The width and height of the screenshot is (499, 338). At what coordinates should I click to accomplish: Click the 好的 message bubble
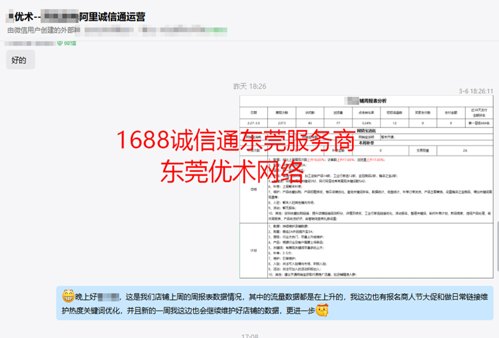(x=19, y=60)
